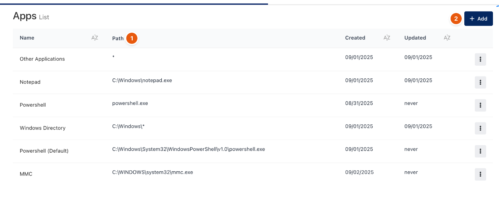Click the Add button
Screen dimensions: 499x218
pos(478,19)
